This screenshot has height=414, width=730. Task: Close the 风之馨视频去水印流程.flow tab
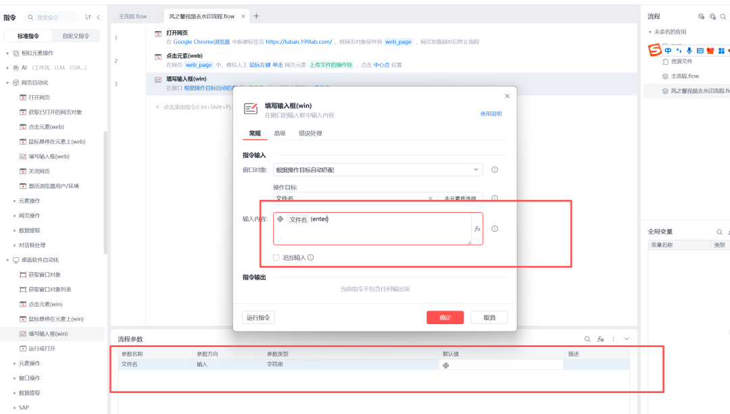[x=243, y=16]
